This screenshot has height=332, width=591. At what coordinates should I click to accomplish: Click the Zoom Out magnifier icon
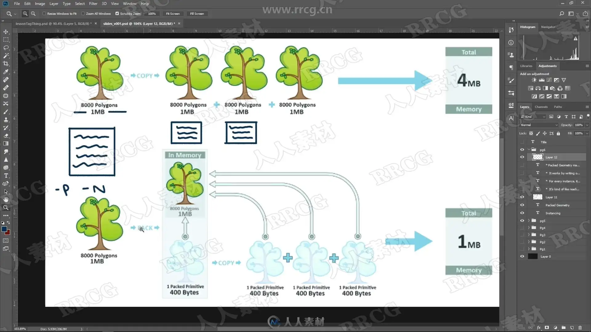coord(33,14)
